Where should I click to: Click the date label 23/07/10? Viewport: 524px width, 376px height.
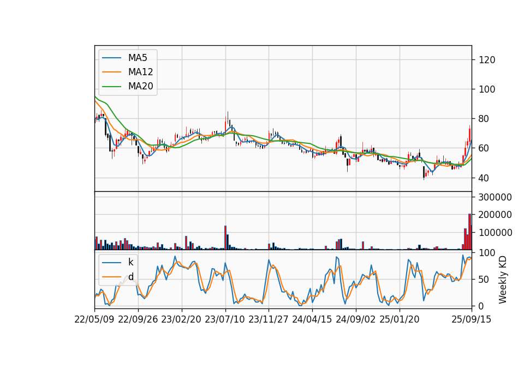click(225, 319)
